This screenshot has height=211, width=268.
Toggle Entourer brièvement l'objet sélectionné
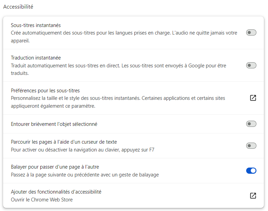pyautogui.click(x=251, y=124)
